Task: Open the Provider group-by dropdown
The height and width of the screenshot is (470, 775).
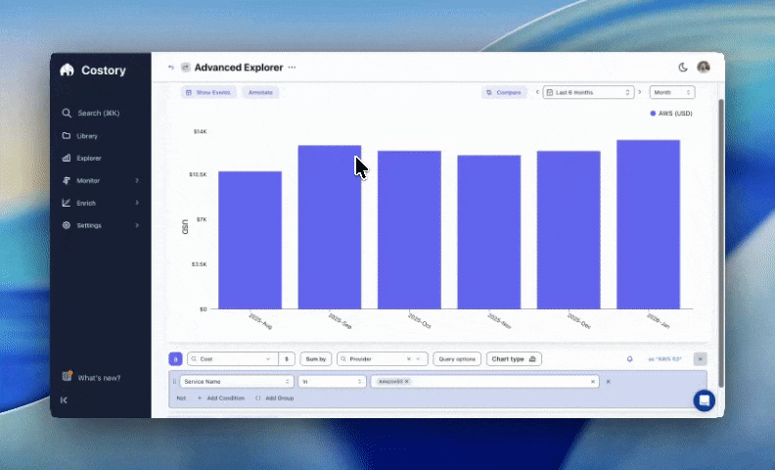Action: (x=382, y=358)
